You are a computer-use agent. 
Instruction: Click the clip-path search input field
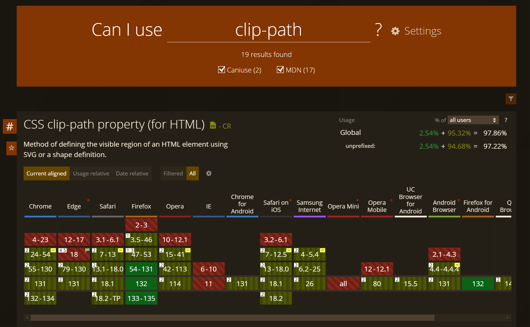pyautogui.click(x=268, y=30)
